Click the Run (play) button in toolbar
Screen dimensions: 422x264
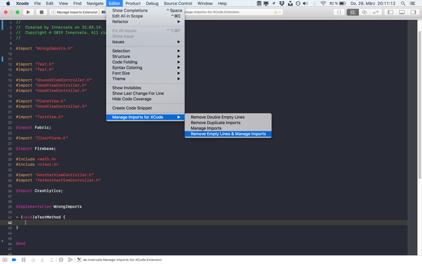point(28,12)
